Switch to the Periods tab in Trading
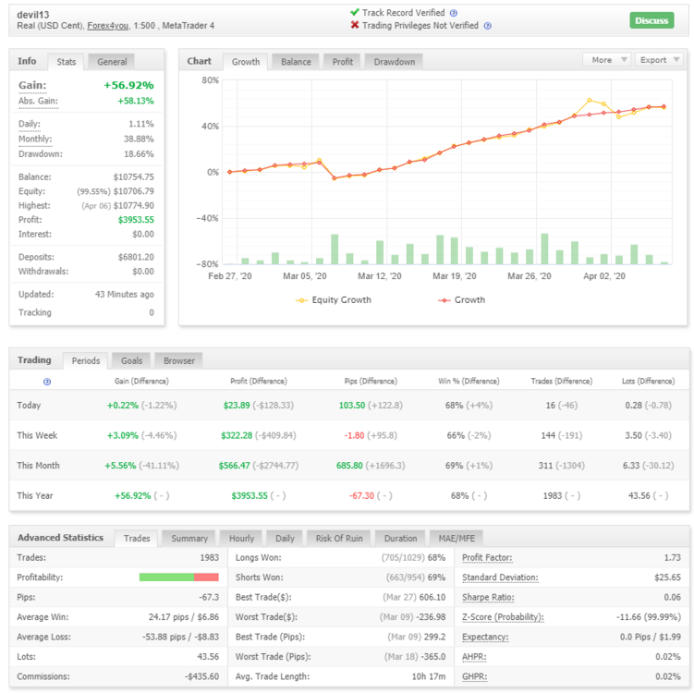The image size is (694, 693). pos(85,360)
